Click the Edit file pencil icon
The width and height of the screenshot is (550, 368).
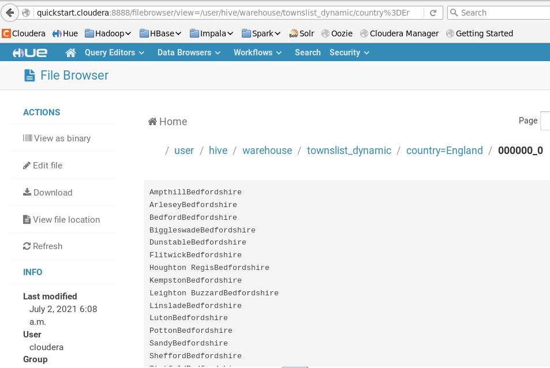[x=27, y=165]
